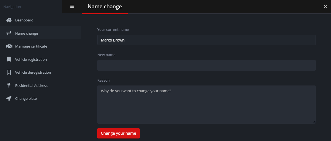331x141 pixels.
Task: Focus the New name input field
Action: 207,65
